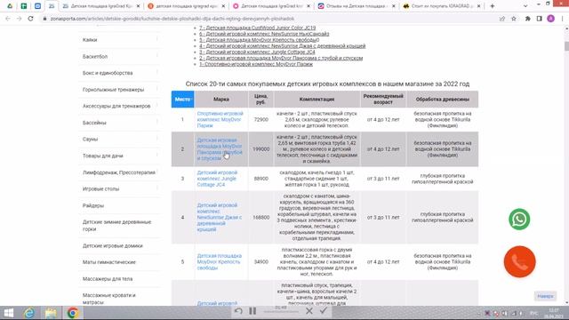
Task: Close the 'Стоит ли покупать IGRAGRAD' tab
Action: (478, 6)
